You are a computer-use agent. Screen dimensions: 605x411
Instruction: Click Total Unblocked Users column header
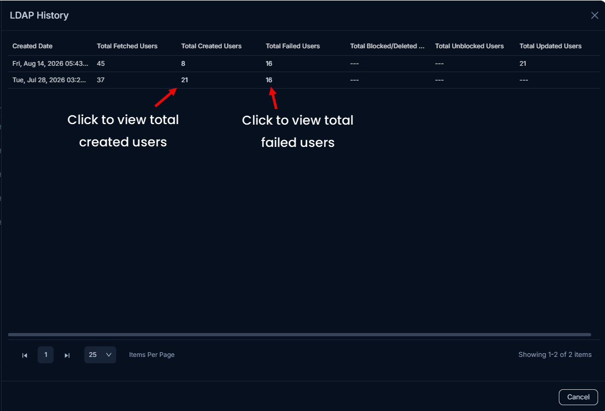[x=470, y=46]
